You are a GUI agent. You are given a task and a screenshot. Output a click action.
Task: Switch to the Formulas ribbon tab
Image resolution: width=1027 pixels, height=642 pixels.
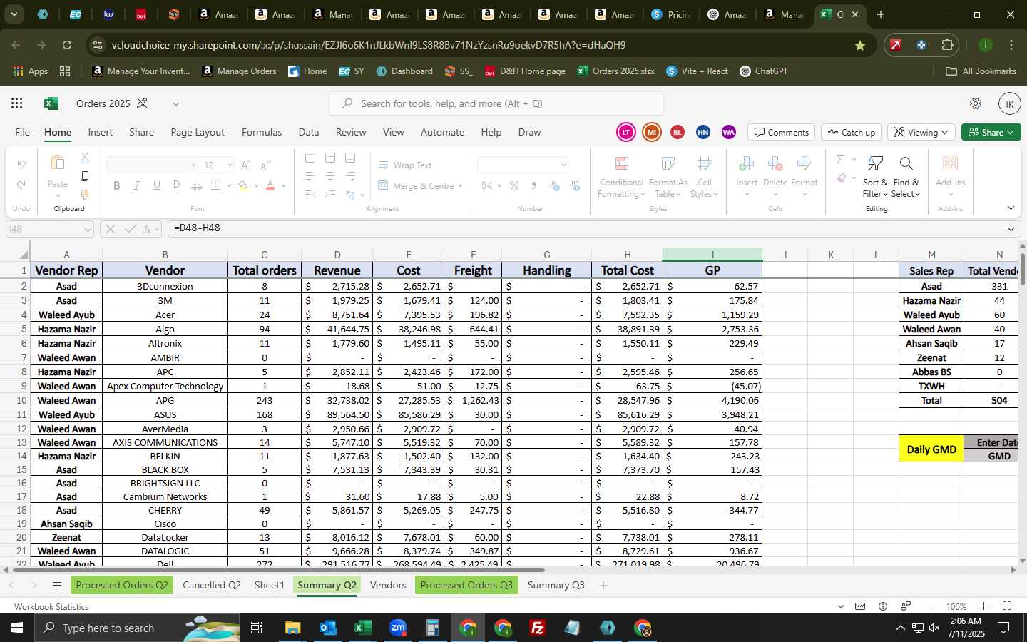tap(262, 132)
